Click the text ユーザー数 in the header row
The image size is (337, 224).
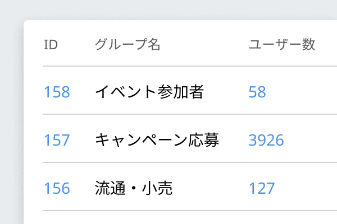[x=282, y=45]
